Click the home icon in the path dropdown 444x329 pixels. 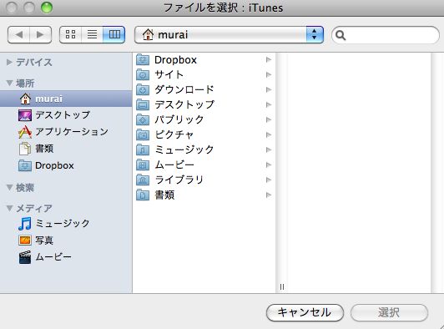click(x=148, y=34)
